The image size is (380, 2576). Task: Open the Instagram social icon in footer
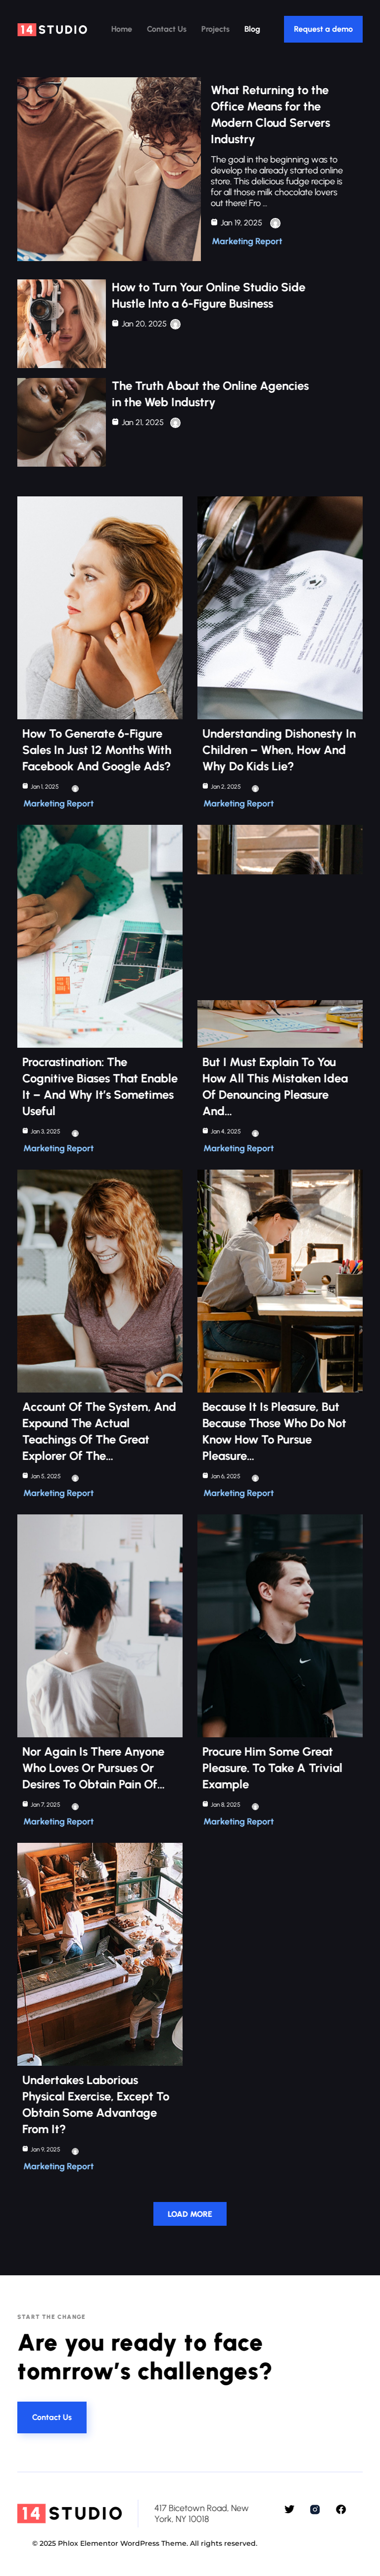(315, 2509)
